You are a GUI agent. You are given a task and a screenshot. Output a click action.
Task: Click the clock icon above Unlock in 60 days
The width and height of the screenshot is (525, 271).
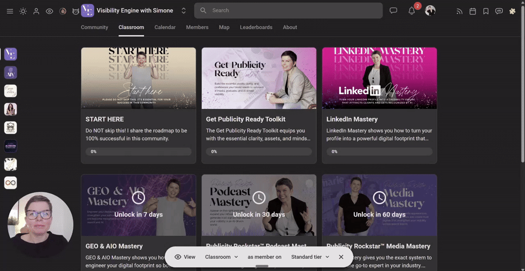click(379, 198)
